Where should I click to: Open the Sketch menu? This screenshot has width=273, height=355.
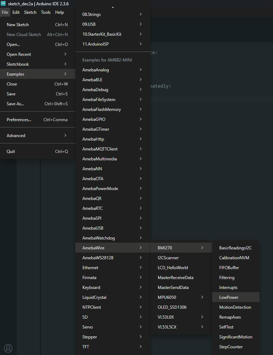[x=30, y=12]
